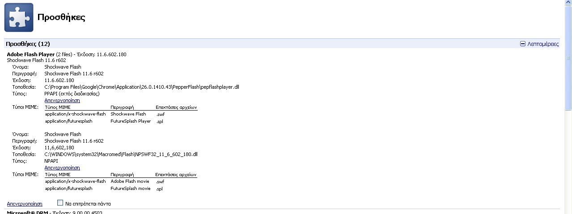The image size is (572, 214).
Task: Click 'Περιγραφή' column header in the NPAPI MIME table
Action: coord(122,175)
